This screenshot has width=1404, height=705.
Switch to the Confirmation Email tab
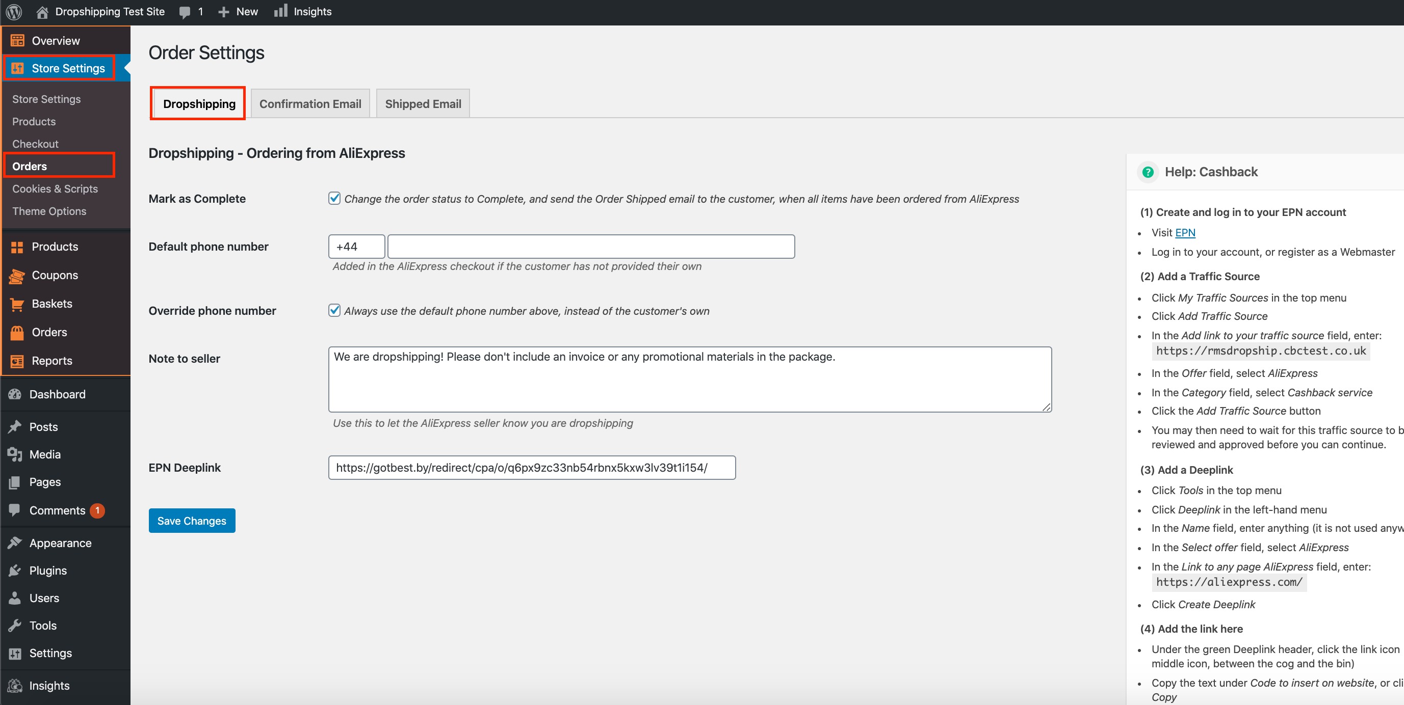tap(309, 103)
